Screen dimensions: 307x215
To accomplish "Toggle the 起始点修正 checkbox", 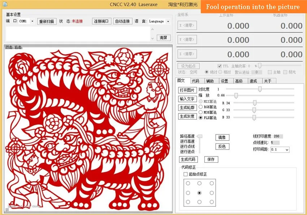I will [185, 174].
